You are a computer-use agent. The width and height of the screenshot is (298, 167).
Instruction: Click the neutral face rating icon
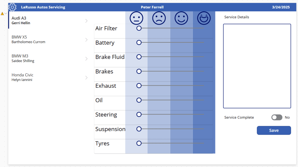coord(136,18)
